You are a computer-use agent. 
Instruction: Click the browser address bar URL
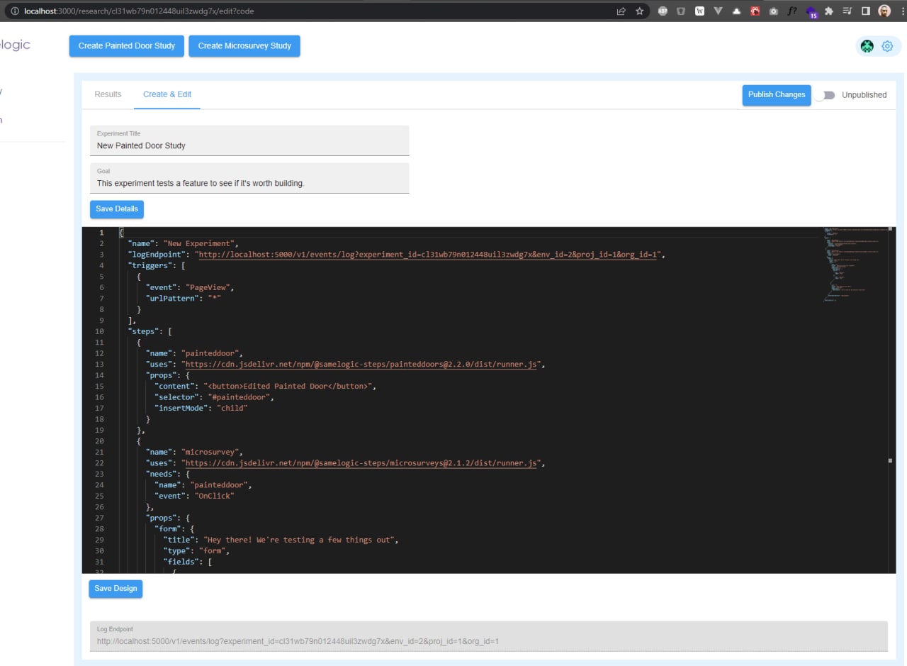point(139,11)
